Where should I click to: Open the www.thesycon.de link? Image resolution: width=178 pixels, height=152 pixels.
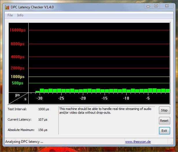pos(138,142)
